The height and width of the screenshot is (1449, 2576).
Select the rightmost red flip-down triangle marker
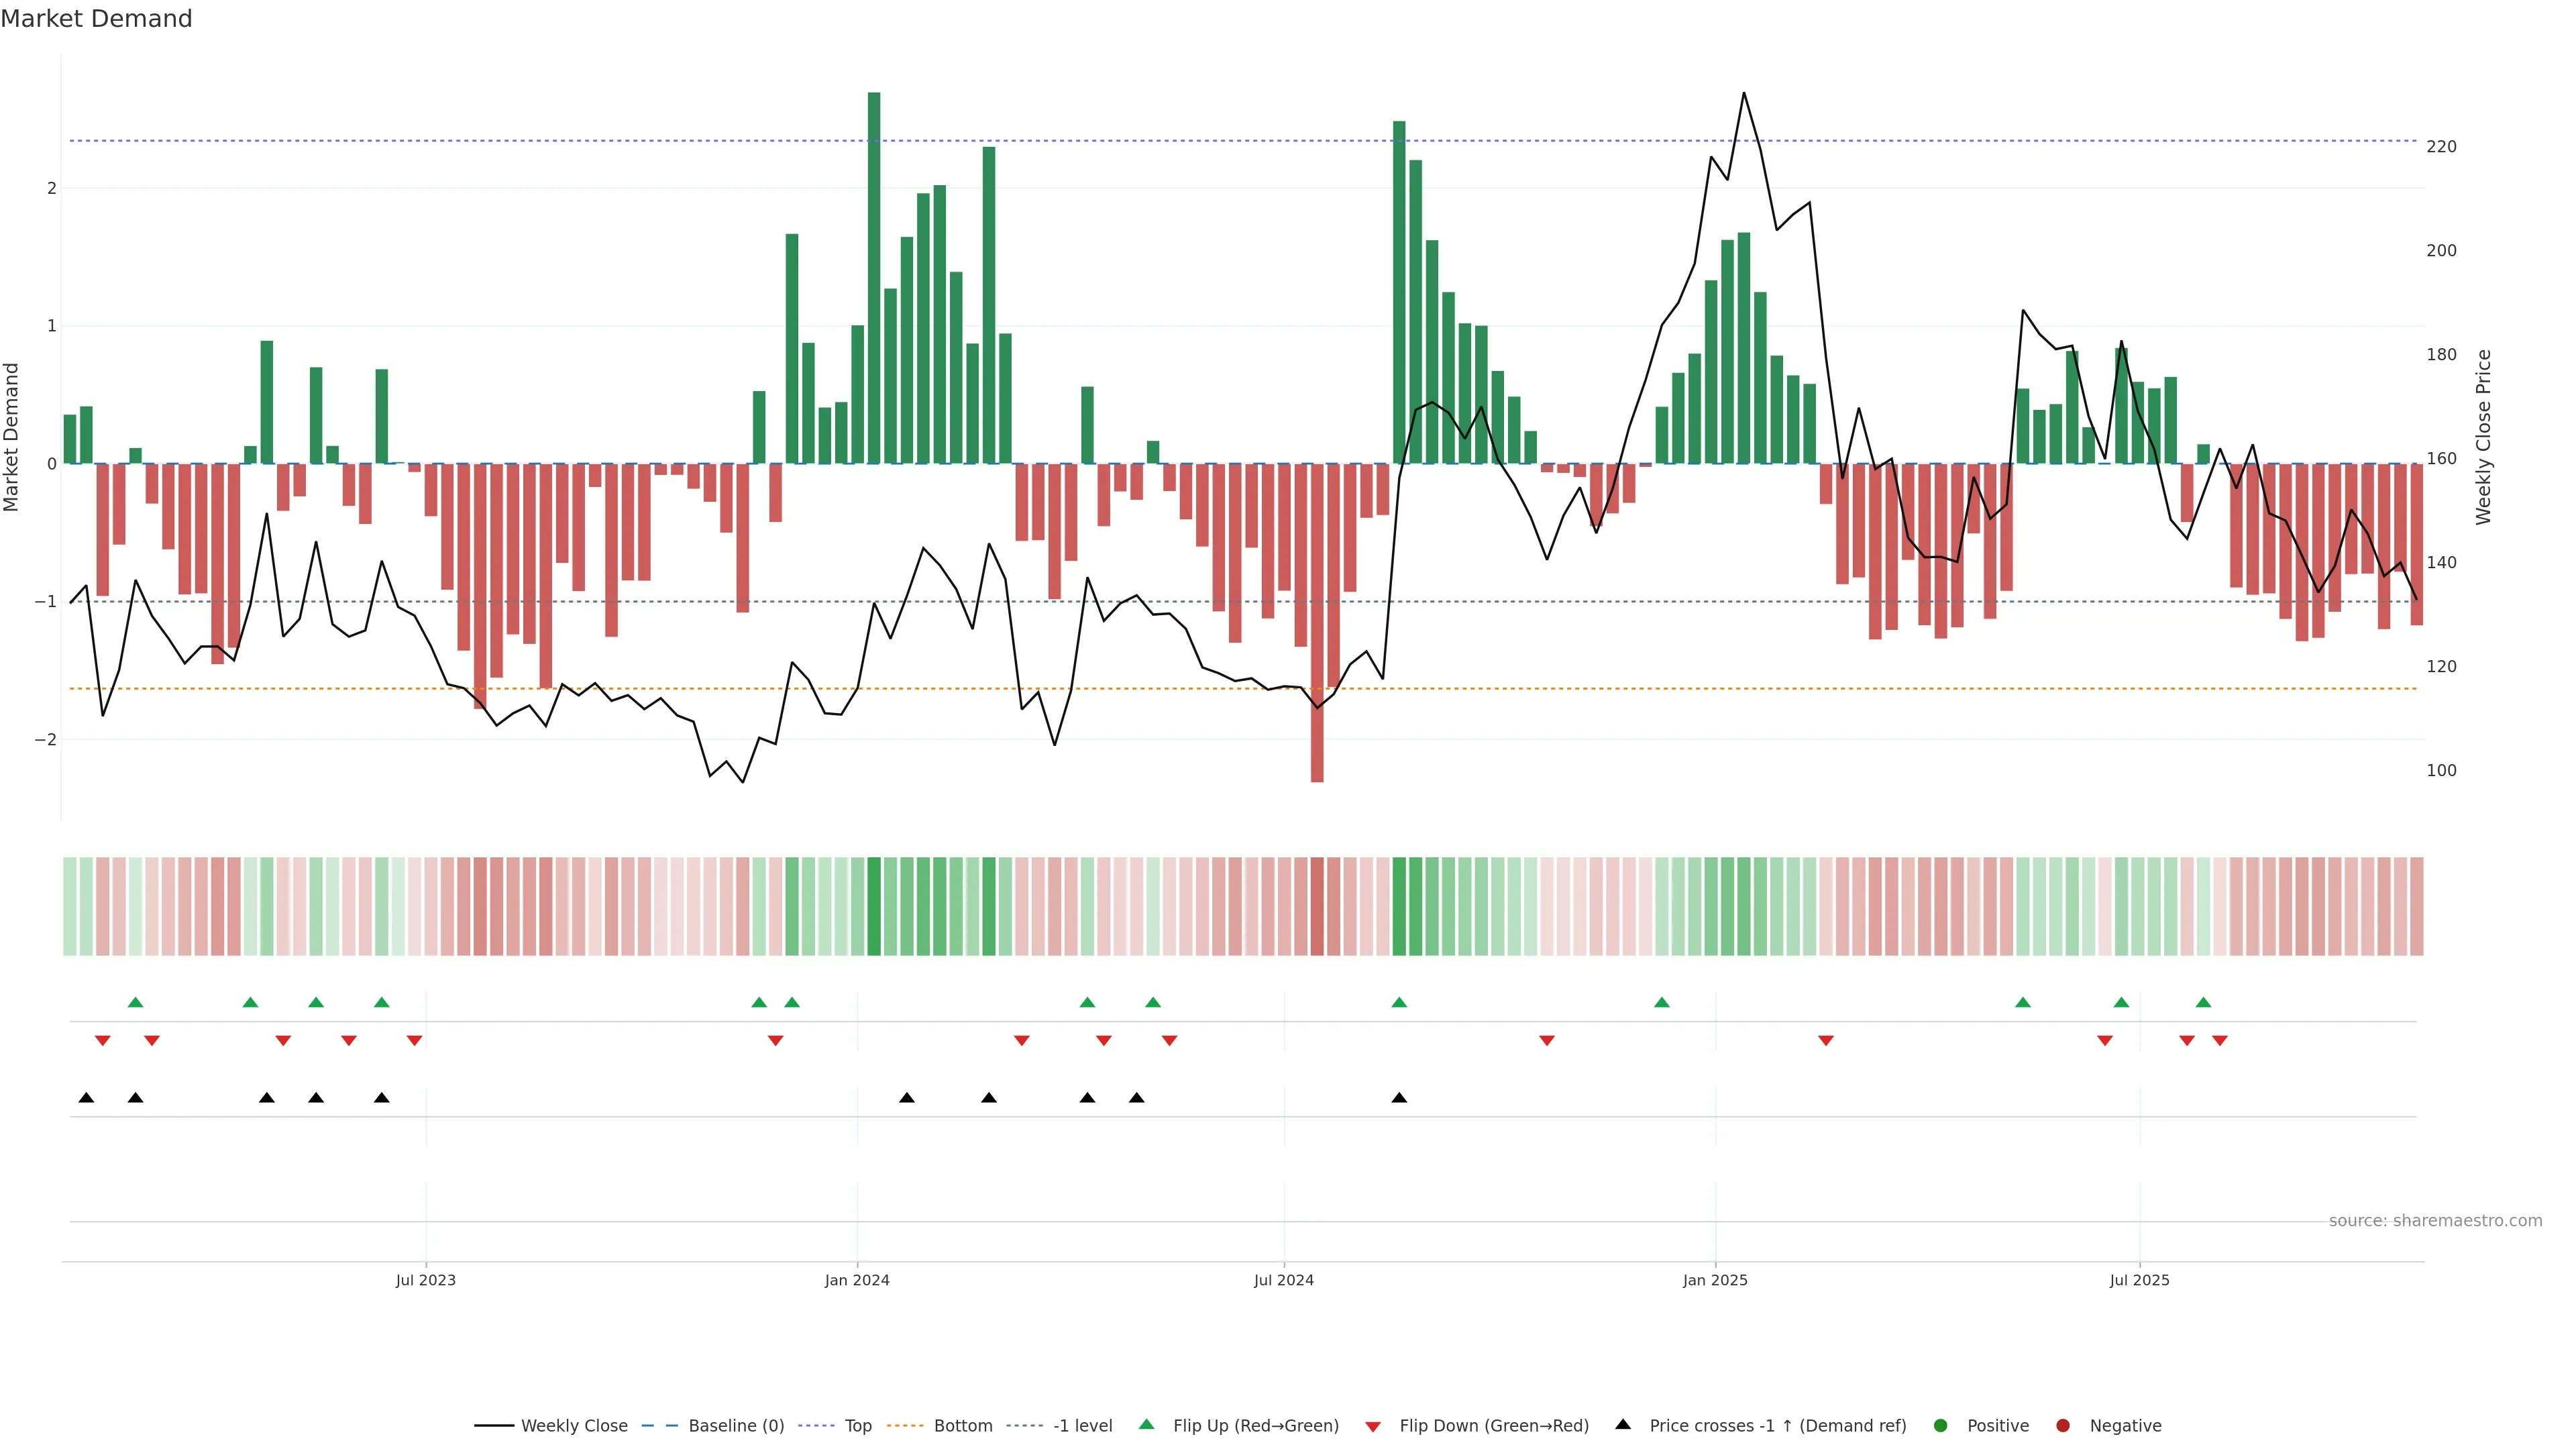pyautogui.click(x=2220, y=1041)
